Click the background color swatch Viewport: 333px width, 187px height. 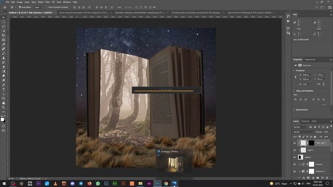coord(5,121)
